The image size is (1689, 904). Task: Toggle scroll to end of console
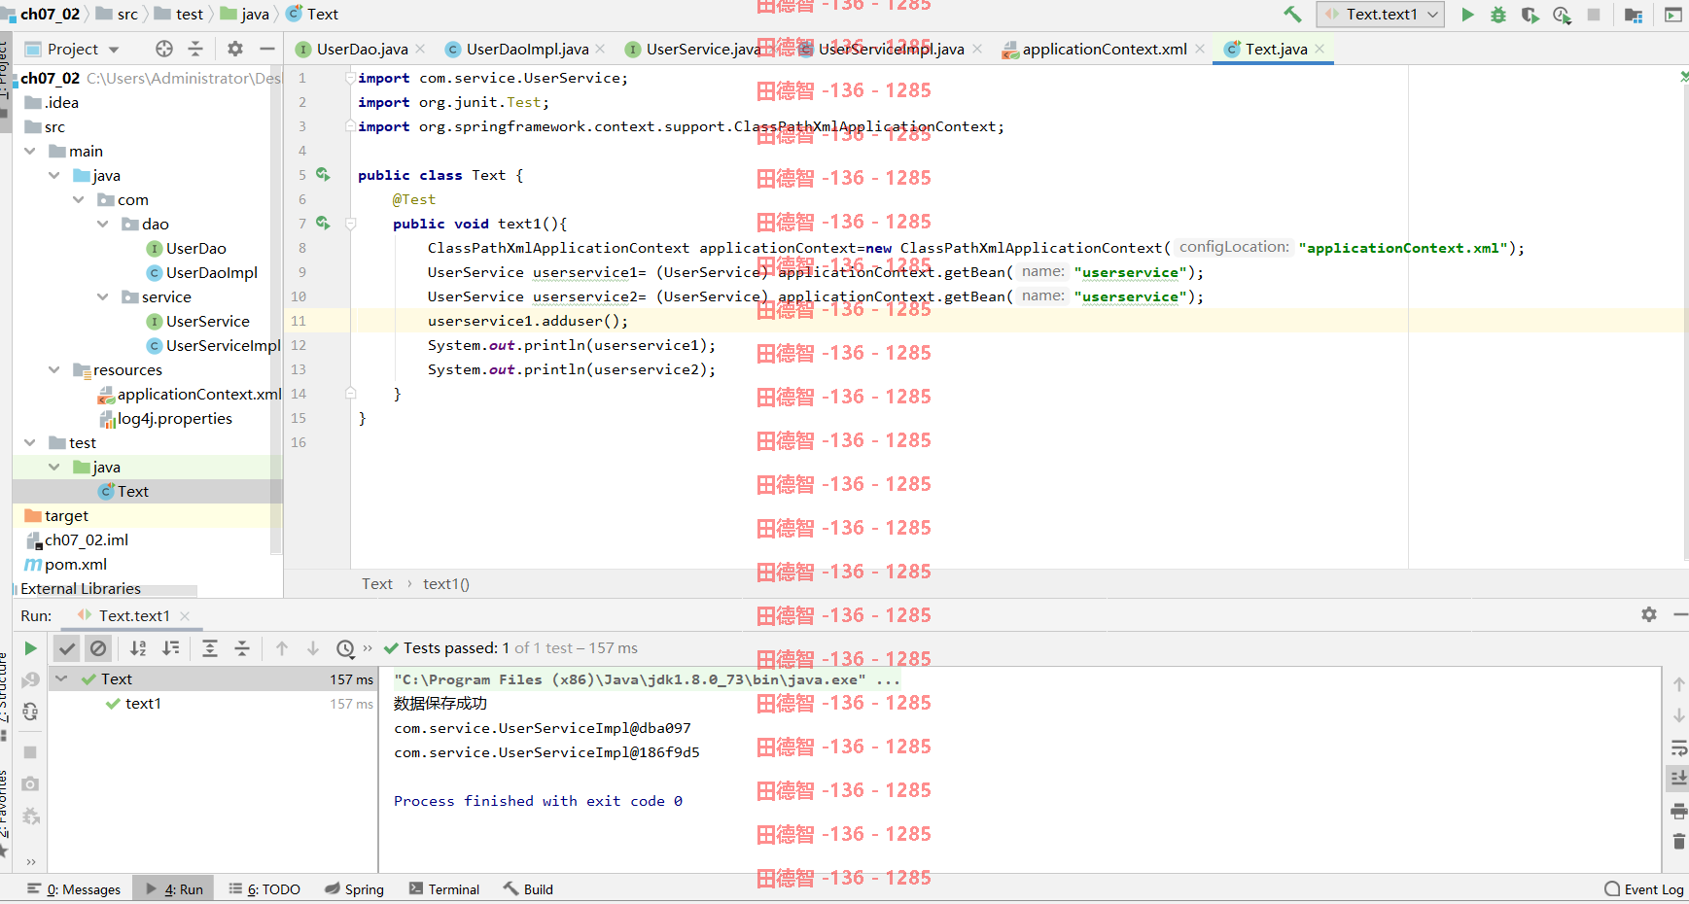(1678, 779)
